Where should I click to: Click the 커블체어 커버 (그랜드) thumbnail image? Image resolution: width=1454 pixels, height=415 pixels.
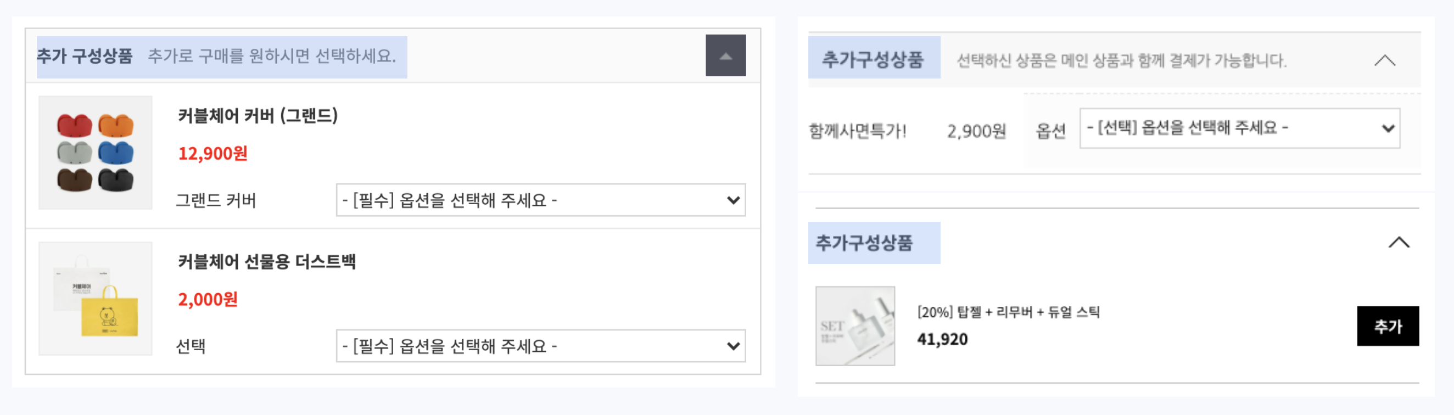(96, 153)
